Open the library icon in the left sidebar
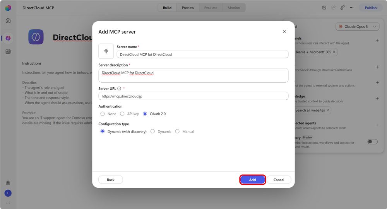This screenshot has height=209, width=387. (x=8, y=52)
